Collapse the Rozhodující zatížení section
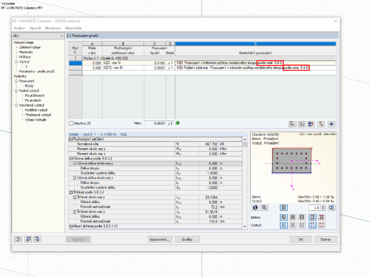Screen dimensions: 370x277 pyautogui.click(x=71, y=139)
